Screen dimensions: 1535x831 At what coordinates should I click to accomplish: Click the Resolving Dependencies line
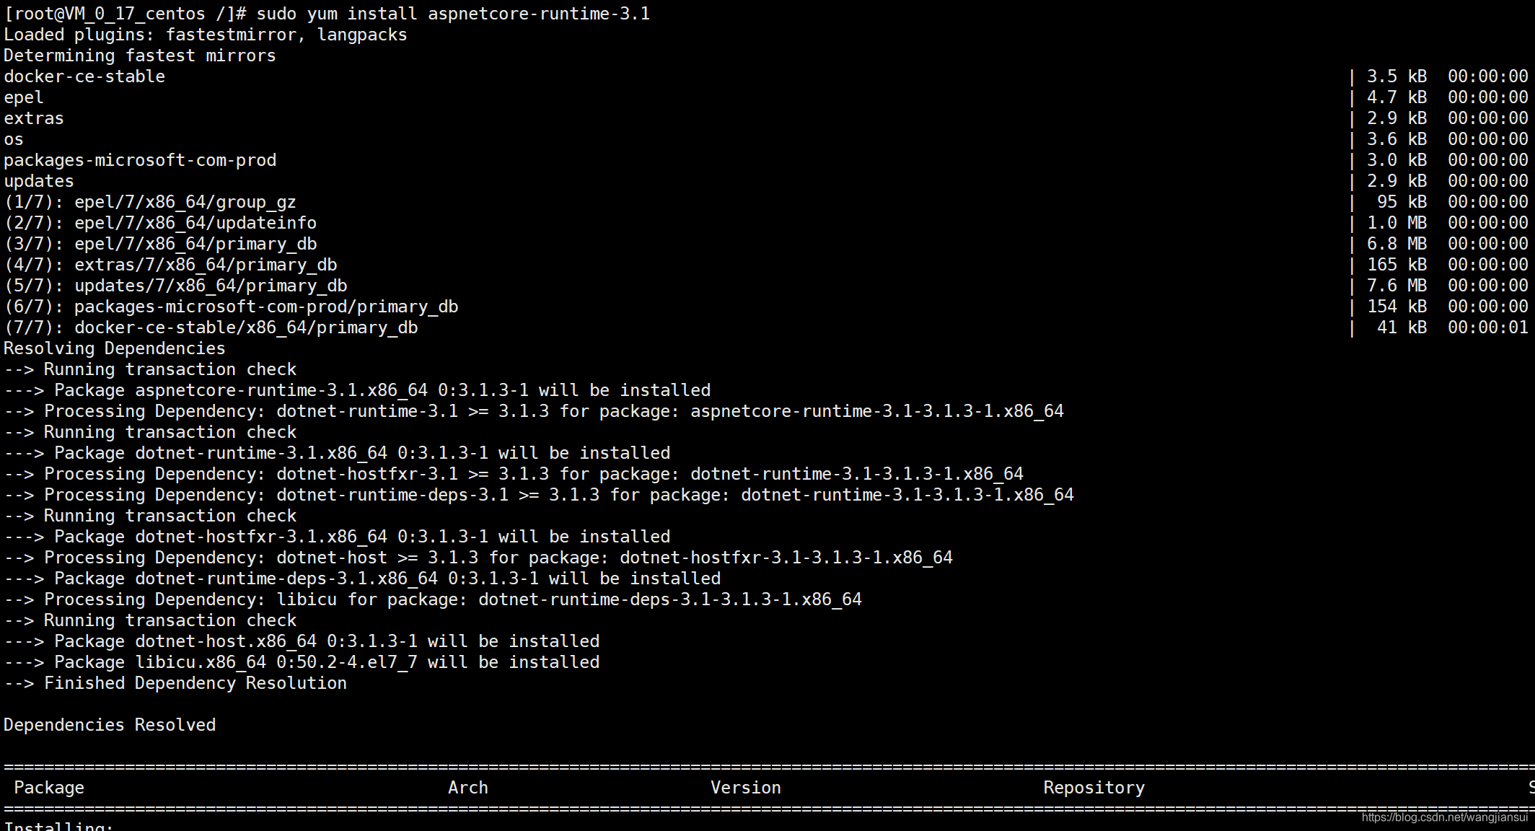[x=115, y=348]
